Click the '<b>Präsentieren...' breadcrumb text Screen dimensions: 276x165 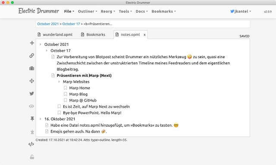(x=98, y=24)
